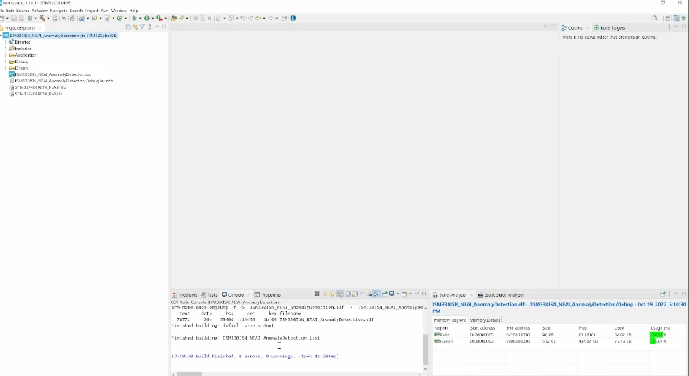Open the New Console View dropdown

[410, 294]
